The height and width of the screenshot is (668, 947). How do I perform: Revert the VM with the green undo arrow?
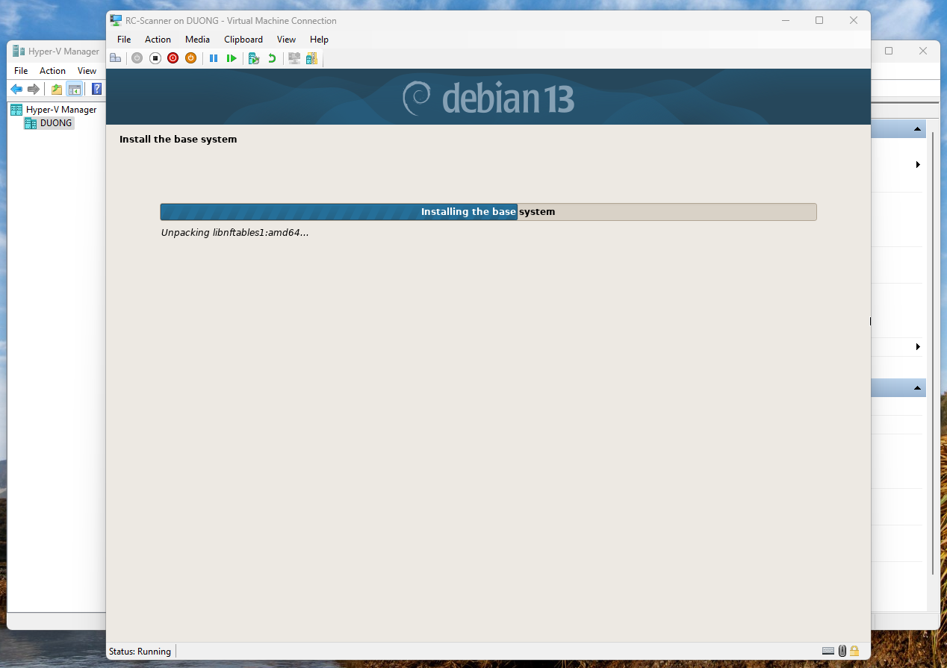tap(272, 58)
